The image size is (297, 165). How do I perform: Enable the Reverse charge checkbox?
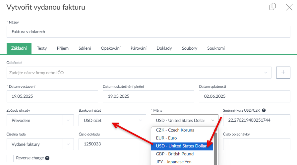(x=10, y=158)
